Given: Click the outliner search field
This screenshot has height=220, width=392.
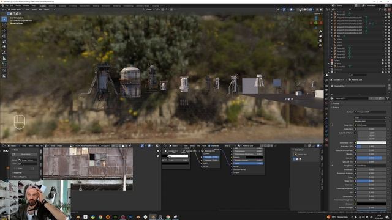Looking at the screenshot, I should [x=358, y=10].
